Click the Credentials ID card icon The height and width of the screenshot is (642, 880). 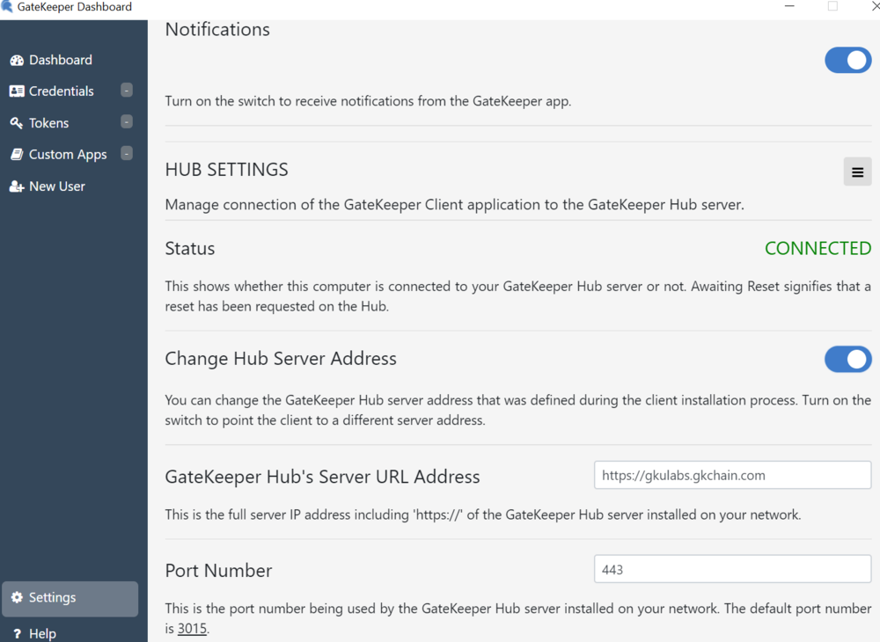pos(17,91)
